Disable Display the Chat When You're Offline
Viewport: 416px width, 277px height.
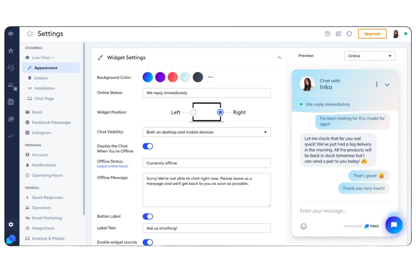click(x=148, y=146)
